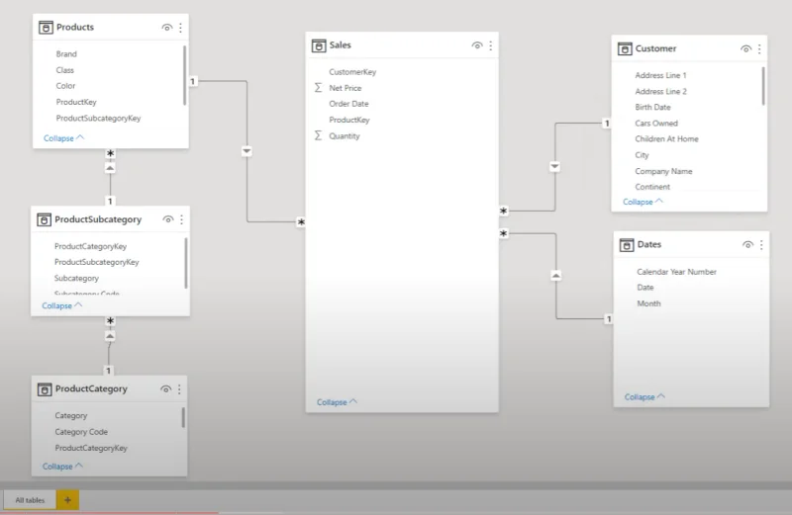
Task: Select filter arrow on Customer–Sales relationship
Action: 554,166
